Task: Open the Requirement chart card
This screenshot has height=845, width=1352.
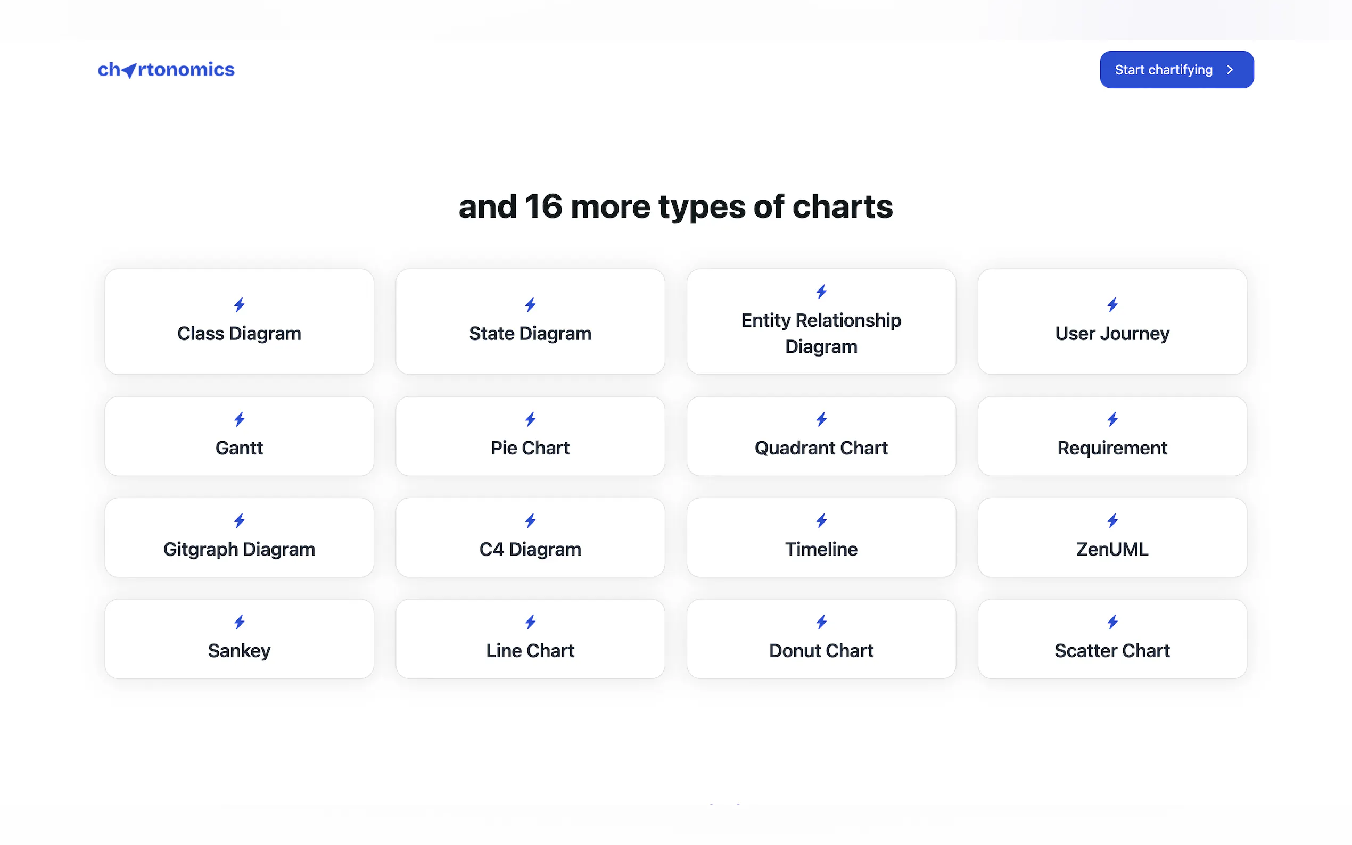Action: tap(1112, 436)
